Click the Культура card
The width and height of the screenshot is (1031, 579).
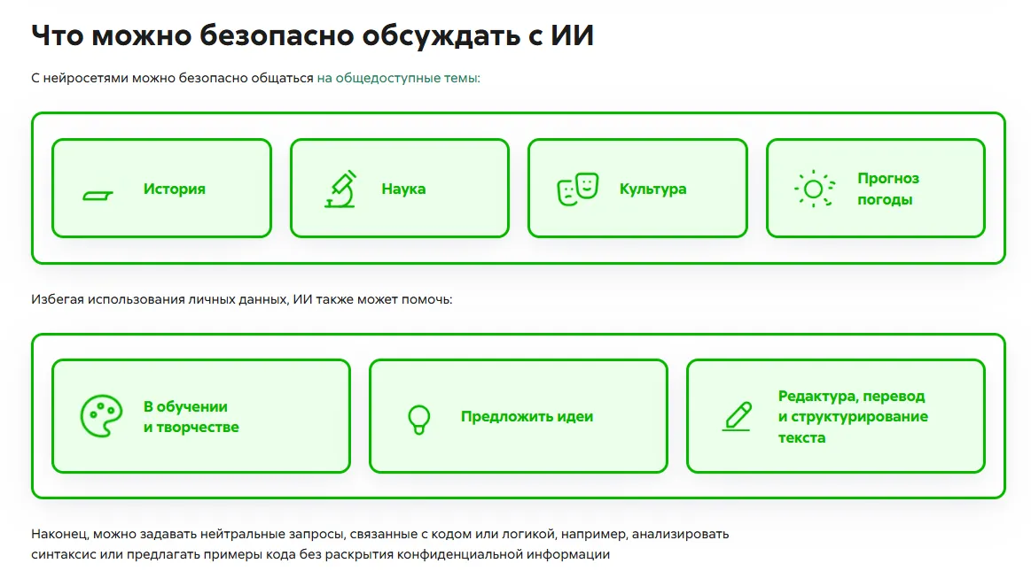coord(637,188)
